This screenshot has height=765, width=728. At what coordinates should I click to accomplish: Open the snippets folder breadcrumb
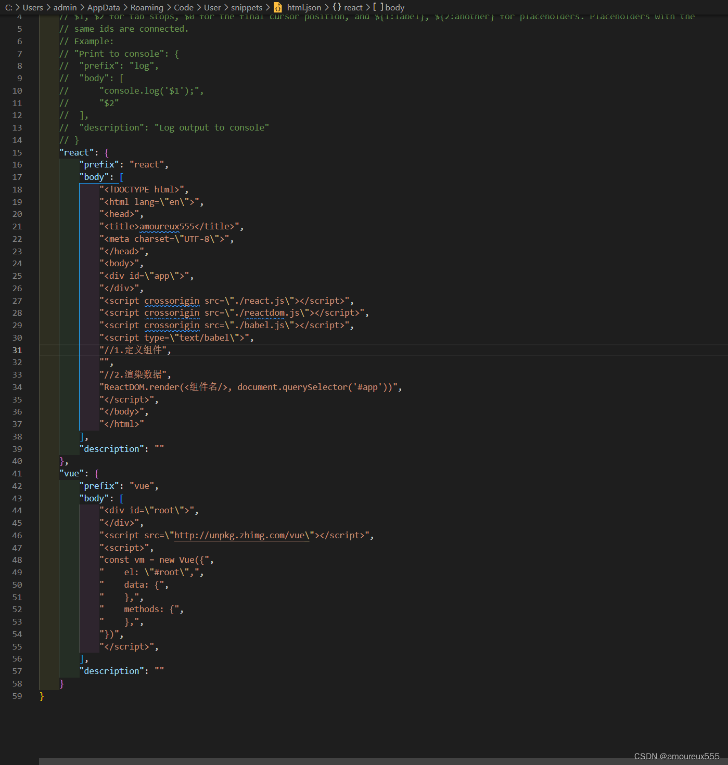(x=247, y=7)
